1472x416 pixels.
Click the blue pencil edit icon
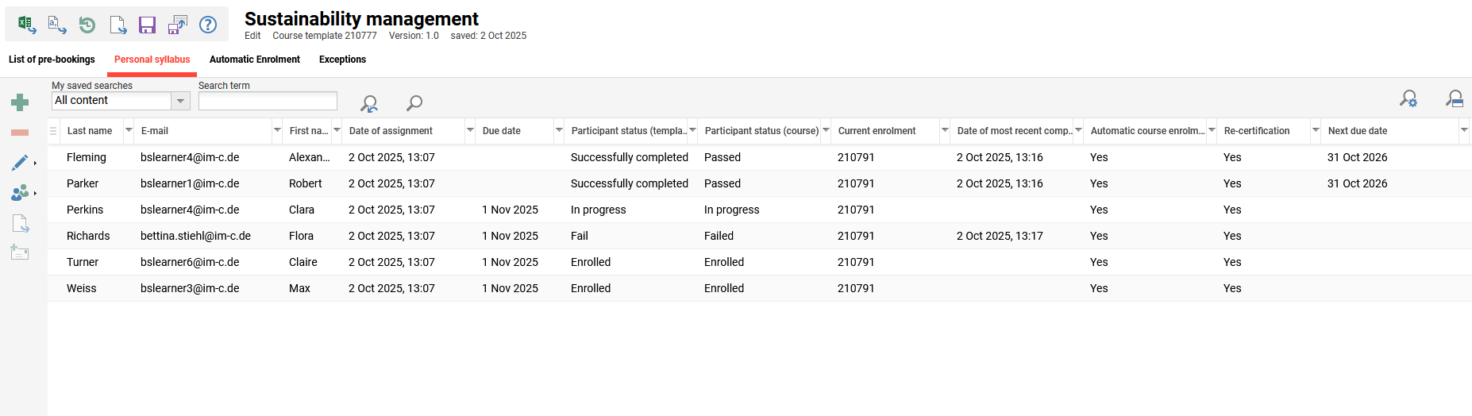point(20,163)
